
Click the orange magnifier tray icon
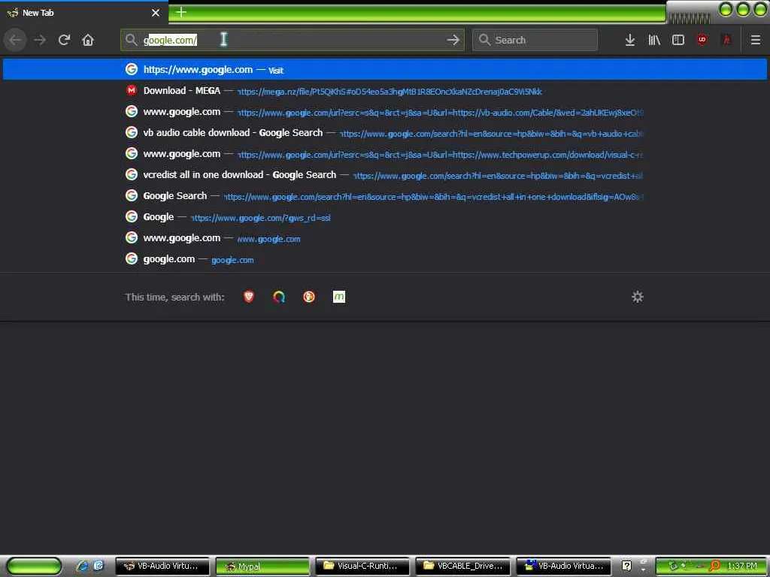pyautogui.click(x=715, y=566)
